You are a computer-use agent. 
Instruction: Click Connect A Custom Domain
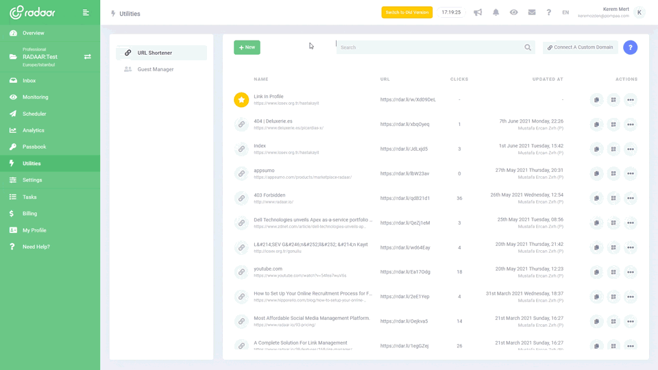(580, 47)
